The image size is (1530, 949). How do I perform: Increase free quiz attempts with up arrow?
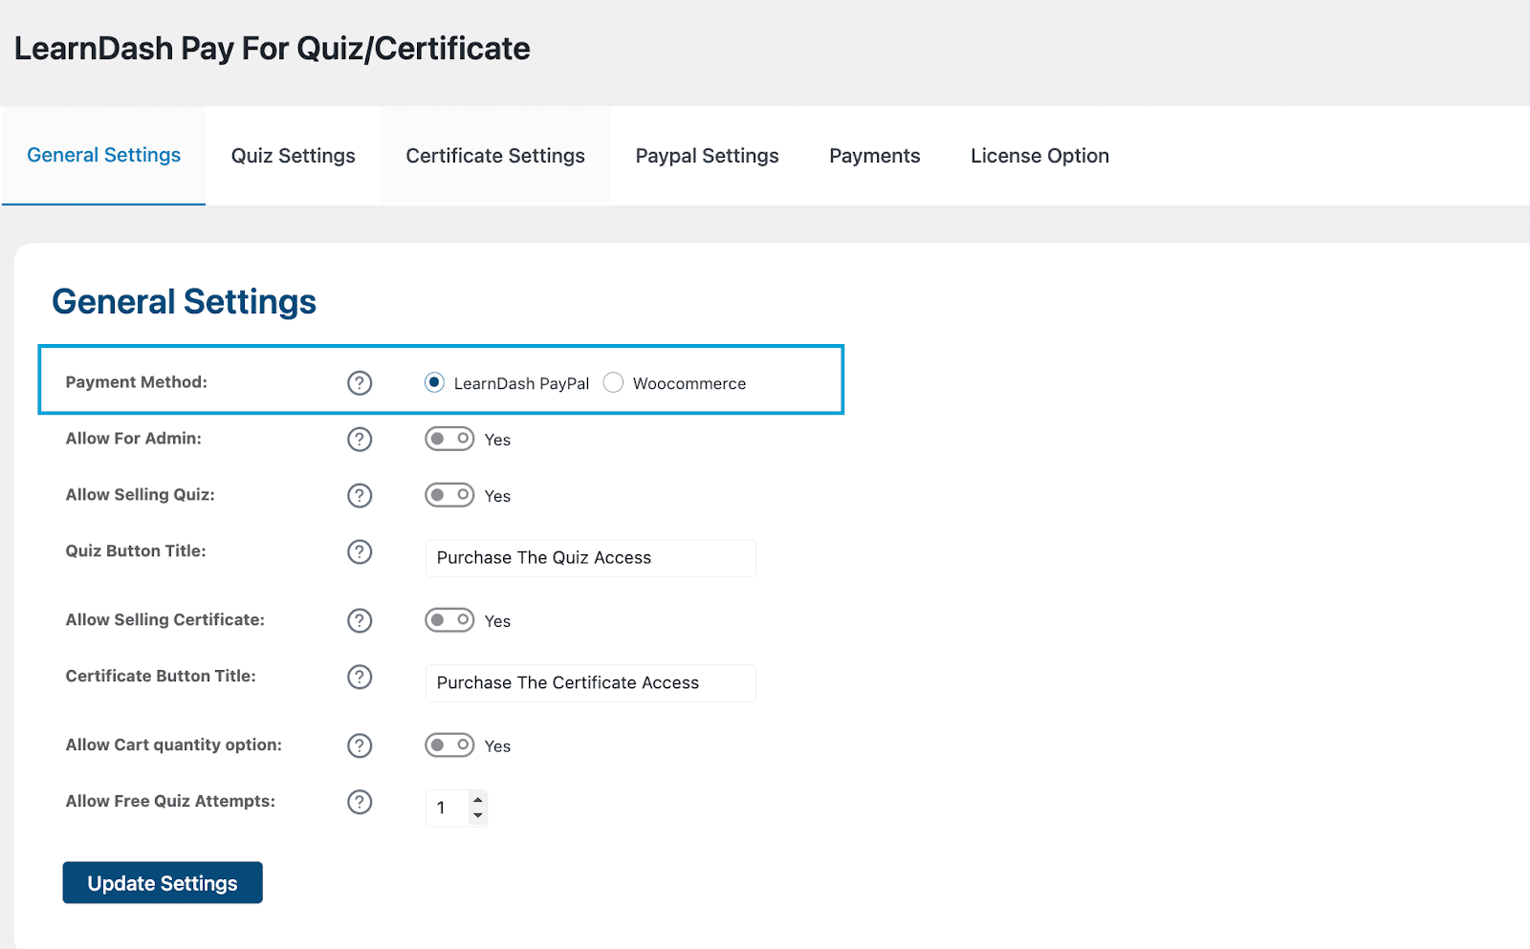point(478,800)
